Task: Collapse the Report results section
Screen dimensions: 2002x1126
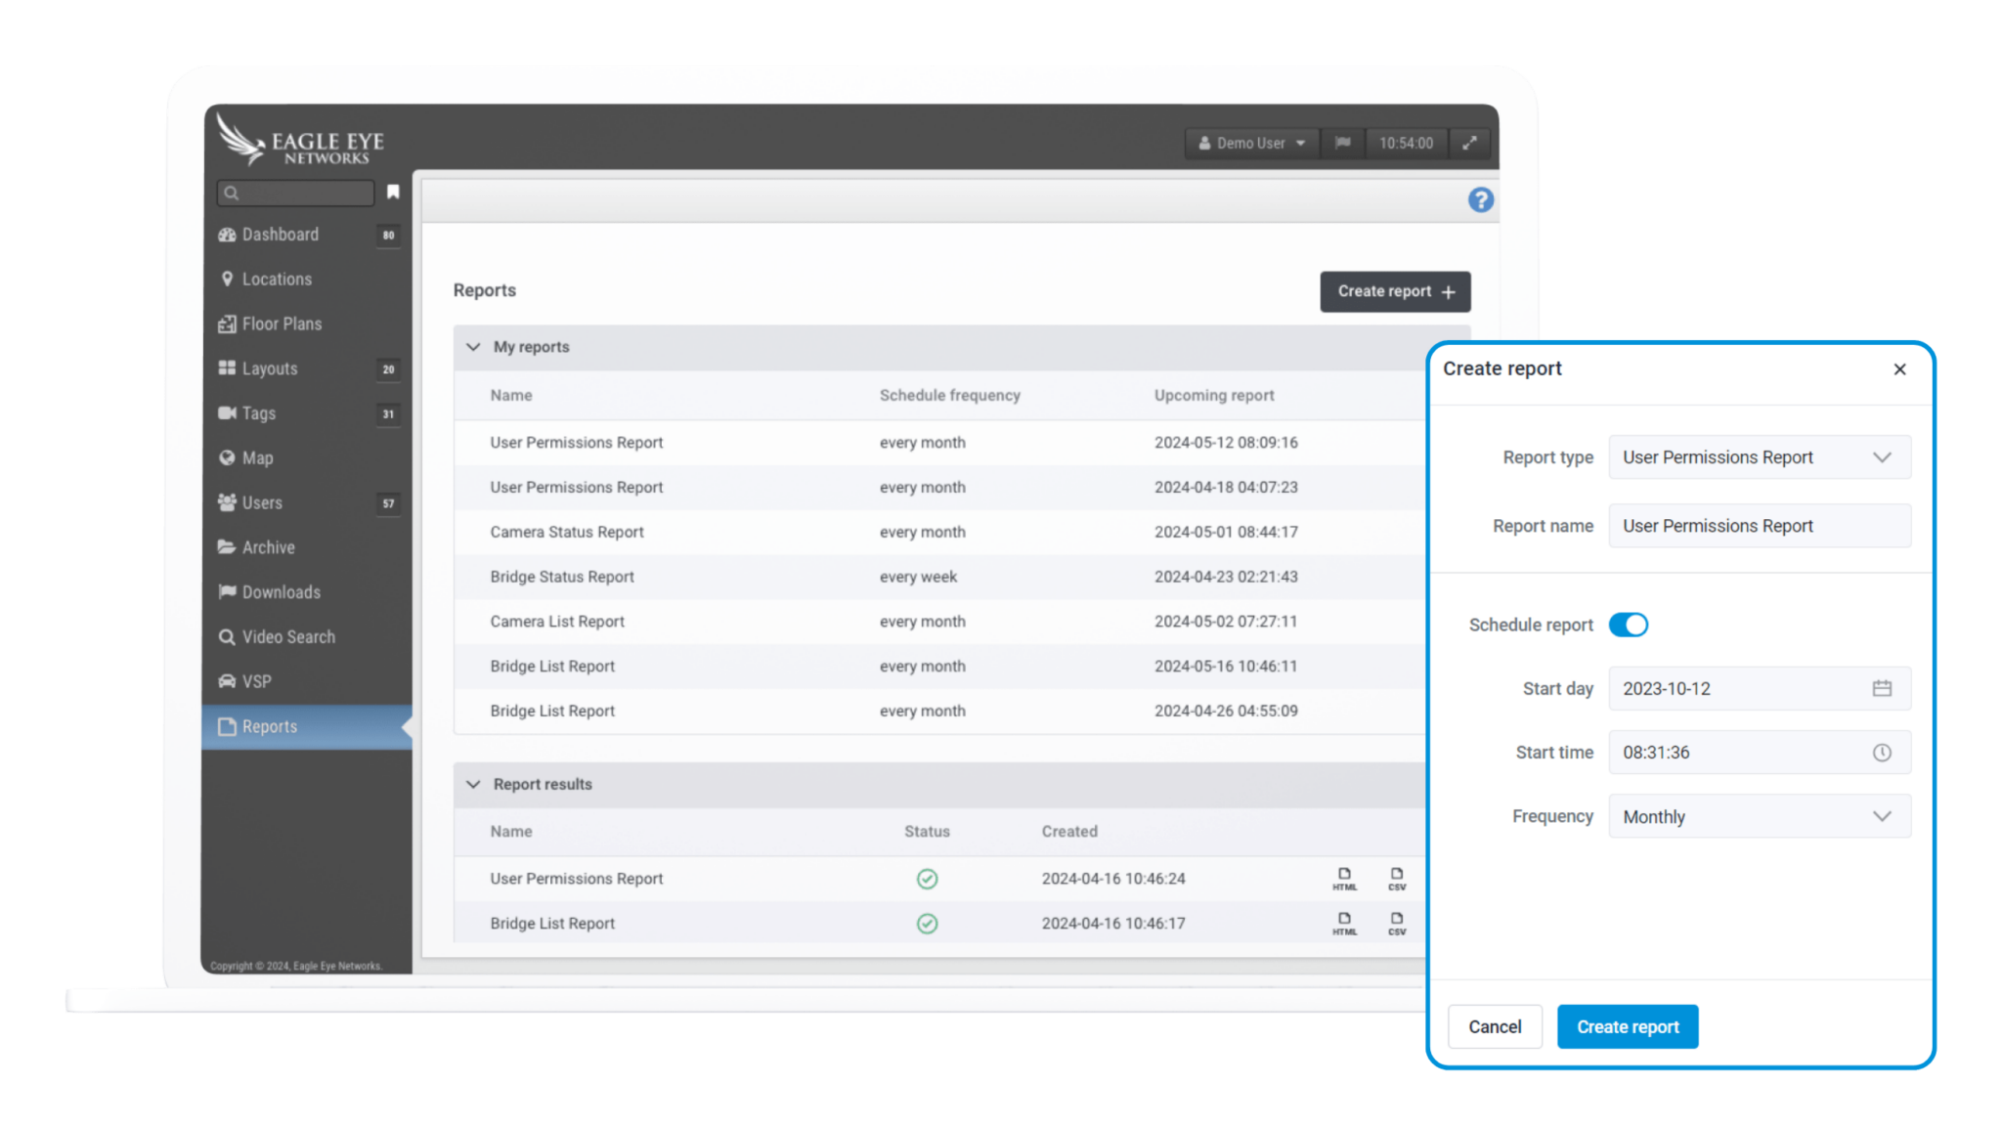Action: point(474,784)
